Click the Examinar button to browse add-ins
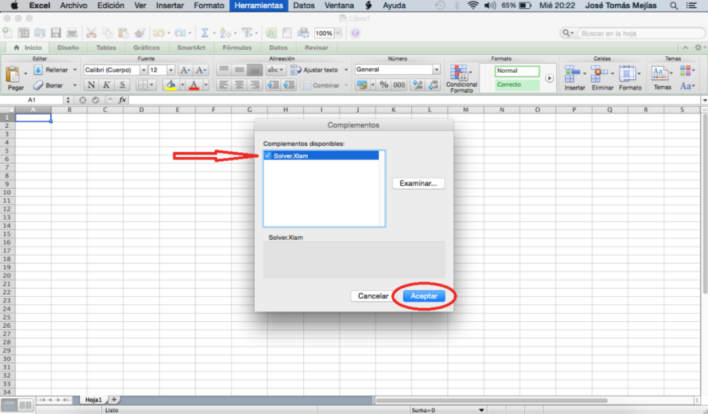This screenshot has width=708, height=414. [x=418, y=183]
